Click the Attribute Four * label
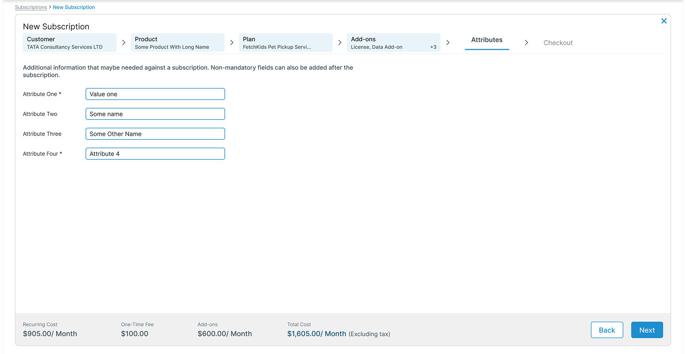This screenshot has height=354, width=686. (x=43, y=154)
